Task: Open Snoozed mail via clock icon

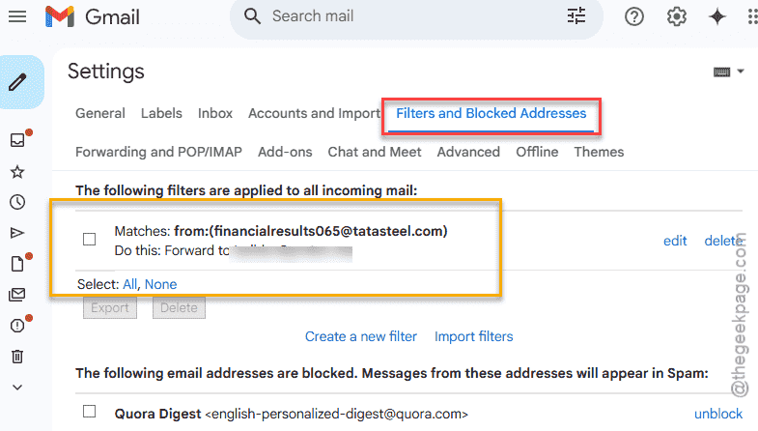Action: coord(17,202)
